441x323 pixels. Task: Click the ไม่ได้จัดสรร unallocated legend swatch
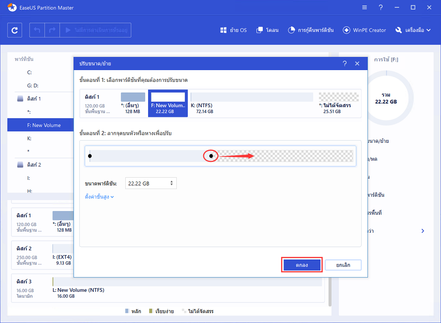(x=184, y=311)
